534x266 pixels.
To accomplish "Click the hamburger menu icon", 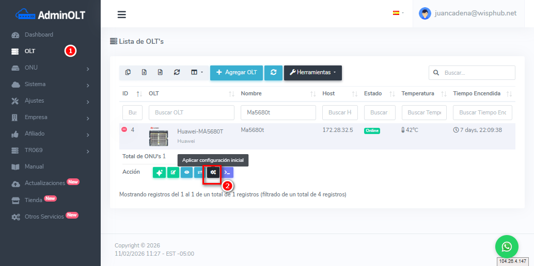I will click(122, 14).
